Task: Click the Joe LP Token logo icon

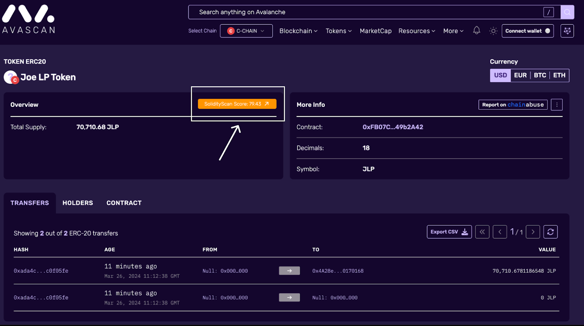Action: point(11,77)
